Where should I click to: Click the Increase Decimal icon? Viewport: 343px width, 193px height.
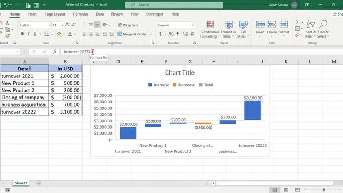pyautogui.click(x=185, y=34)
